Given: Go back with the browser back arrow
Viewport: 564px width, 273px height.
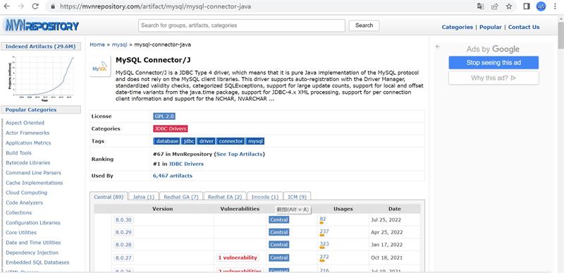Looking at the screenshot, I should point(7,6).
